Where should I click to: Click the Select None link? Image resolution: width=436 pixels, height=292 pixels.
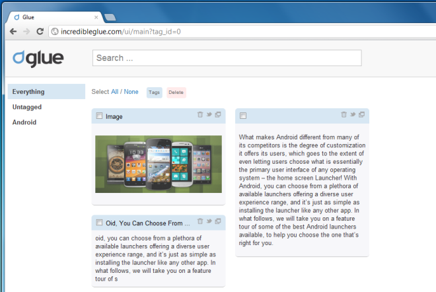[131, 91]
